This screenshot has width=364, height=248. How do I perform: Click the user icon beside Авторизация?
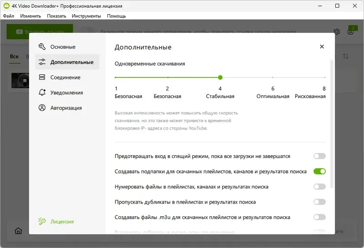[42, 108]
